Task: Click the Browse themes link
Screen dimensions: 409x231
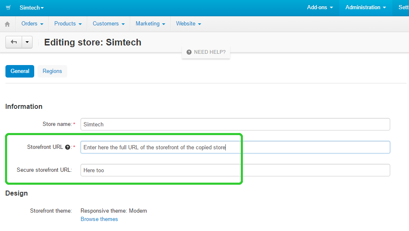Action: (x=99, y=219)
